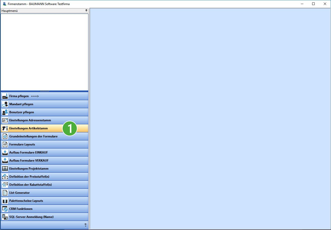Open Definition der Preisstaffel(n)
The image size is (331, 230).
tap(44, 177)
